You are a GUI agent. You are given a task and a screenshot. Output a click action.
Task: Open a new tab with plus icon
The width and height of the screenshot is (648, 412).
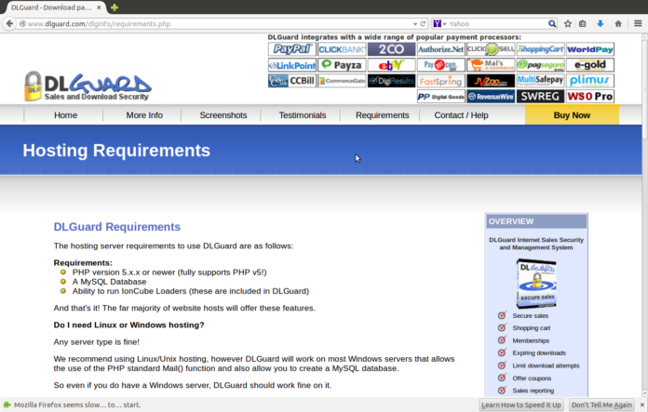[115, 7]
